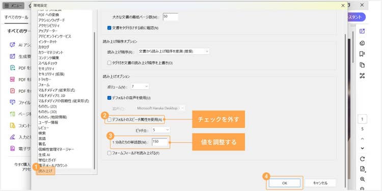
Task: Select PDF への変換 category
Action: tap(48, 15)
